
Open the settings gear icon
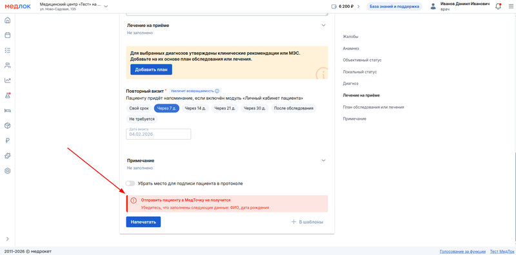(x=8, y=171)
